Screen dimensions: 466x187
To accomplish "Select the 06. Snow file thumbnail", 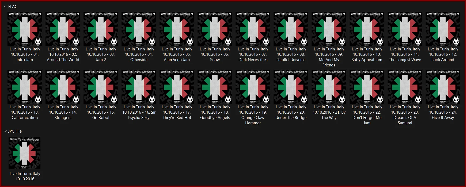I will point(215,29).
